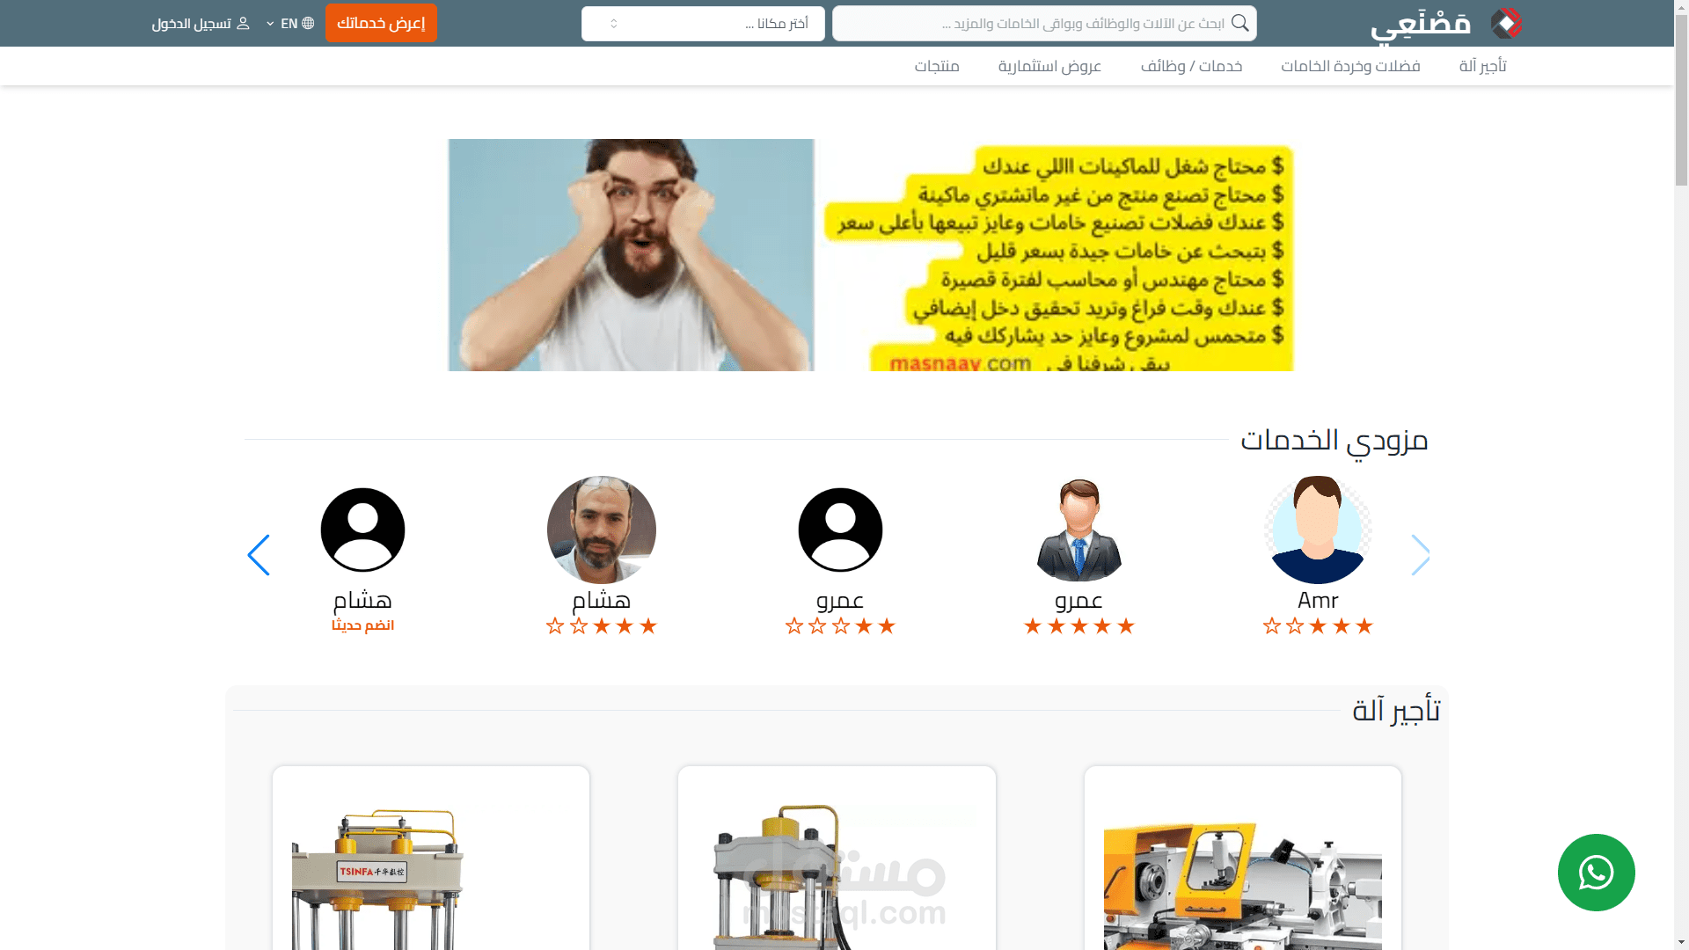Viewport: 1689px width, 950px height.
Task: Open WhatsApp chat floating button
Action: [1596, 873]
